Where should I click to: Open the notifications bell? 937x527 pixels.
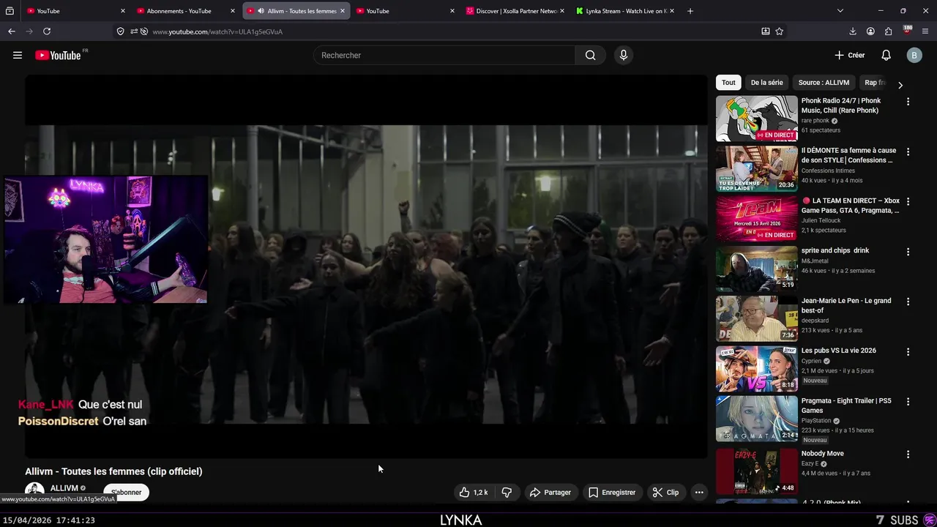click(x=886, y=55)
